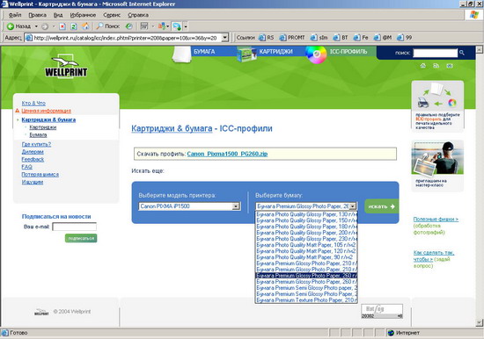
Task: Click the site home icon in header
Action: 423,66
